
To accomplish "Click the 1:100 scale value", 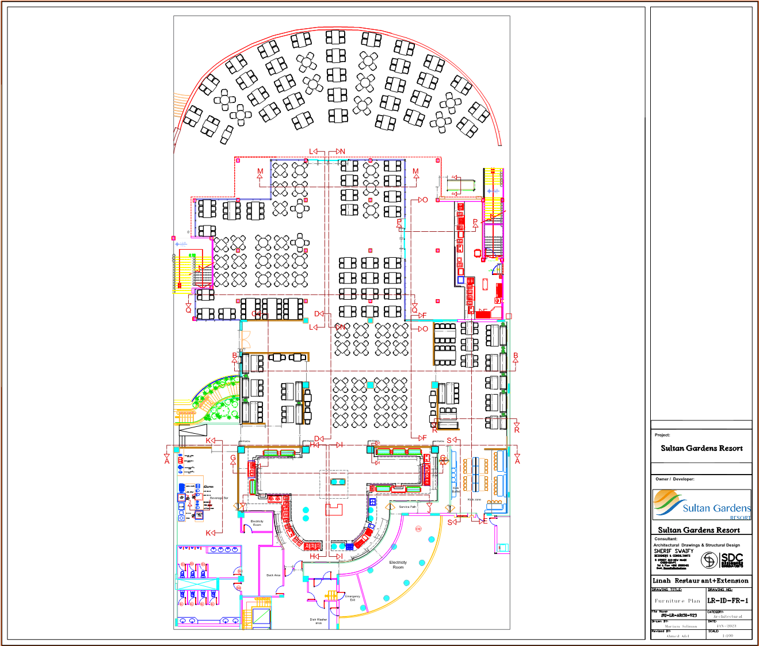I will pyautogui.click(x=727, y=636).
